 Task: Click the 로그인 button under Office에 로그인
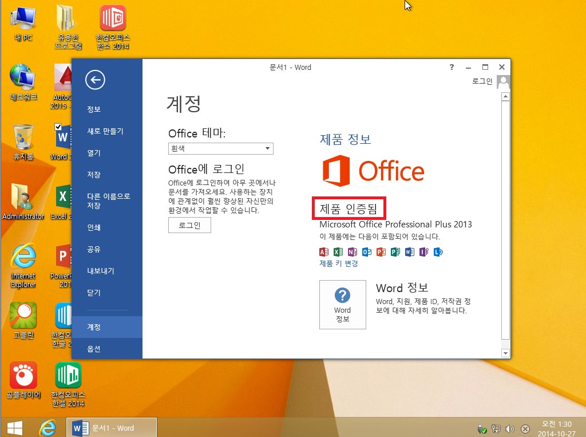pyautogui.click(x=189, y=225)
